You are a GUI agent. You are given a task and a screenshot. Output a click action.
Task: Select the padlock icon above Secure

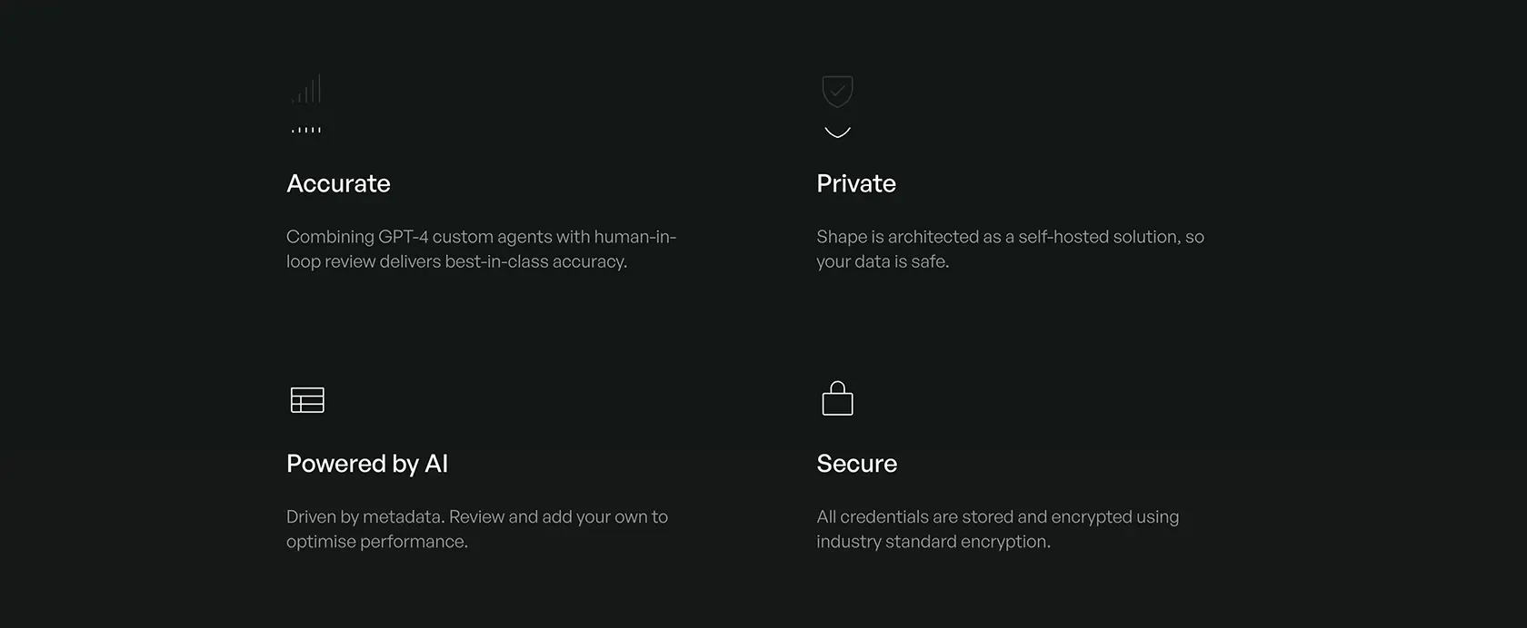tap(837, 397)
